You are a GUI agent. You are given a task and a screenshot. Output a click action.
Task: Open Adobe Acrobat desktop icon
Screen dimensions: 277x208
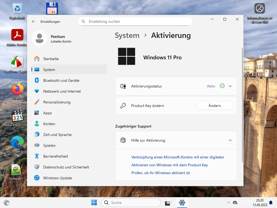pyautogui.click(x=17, y=38)
